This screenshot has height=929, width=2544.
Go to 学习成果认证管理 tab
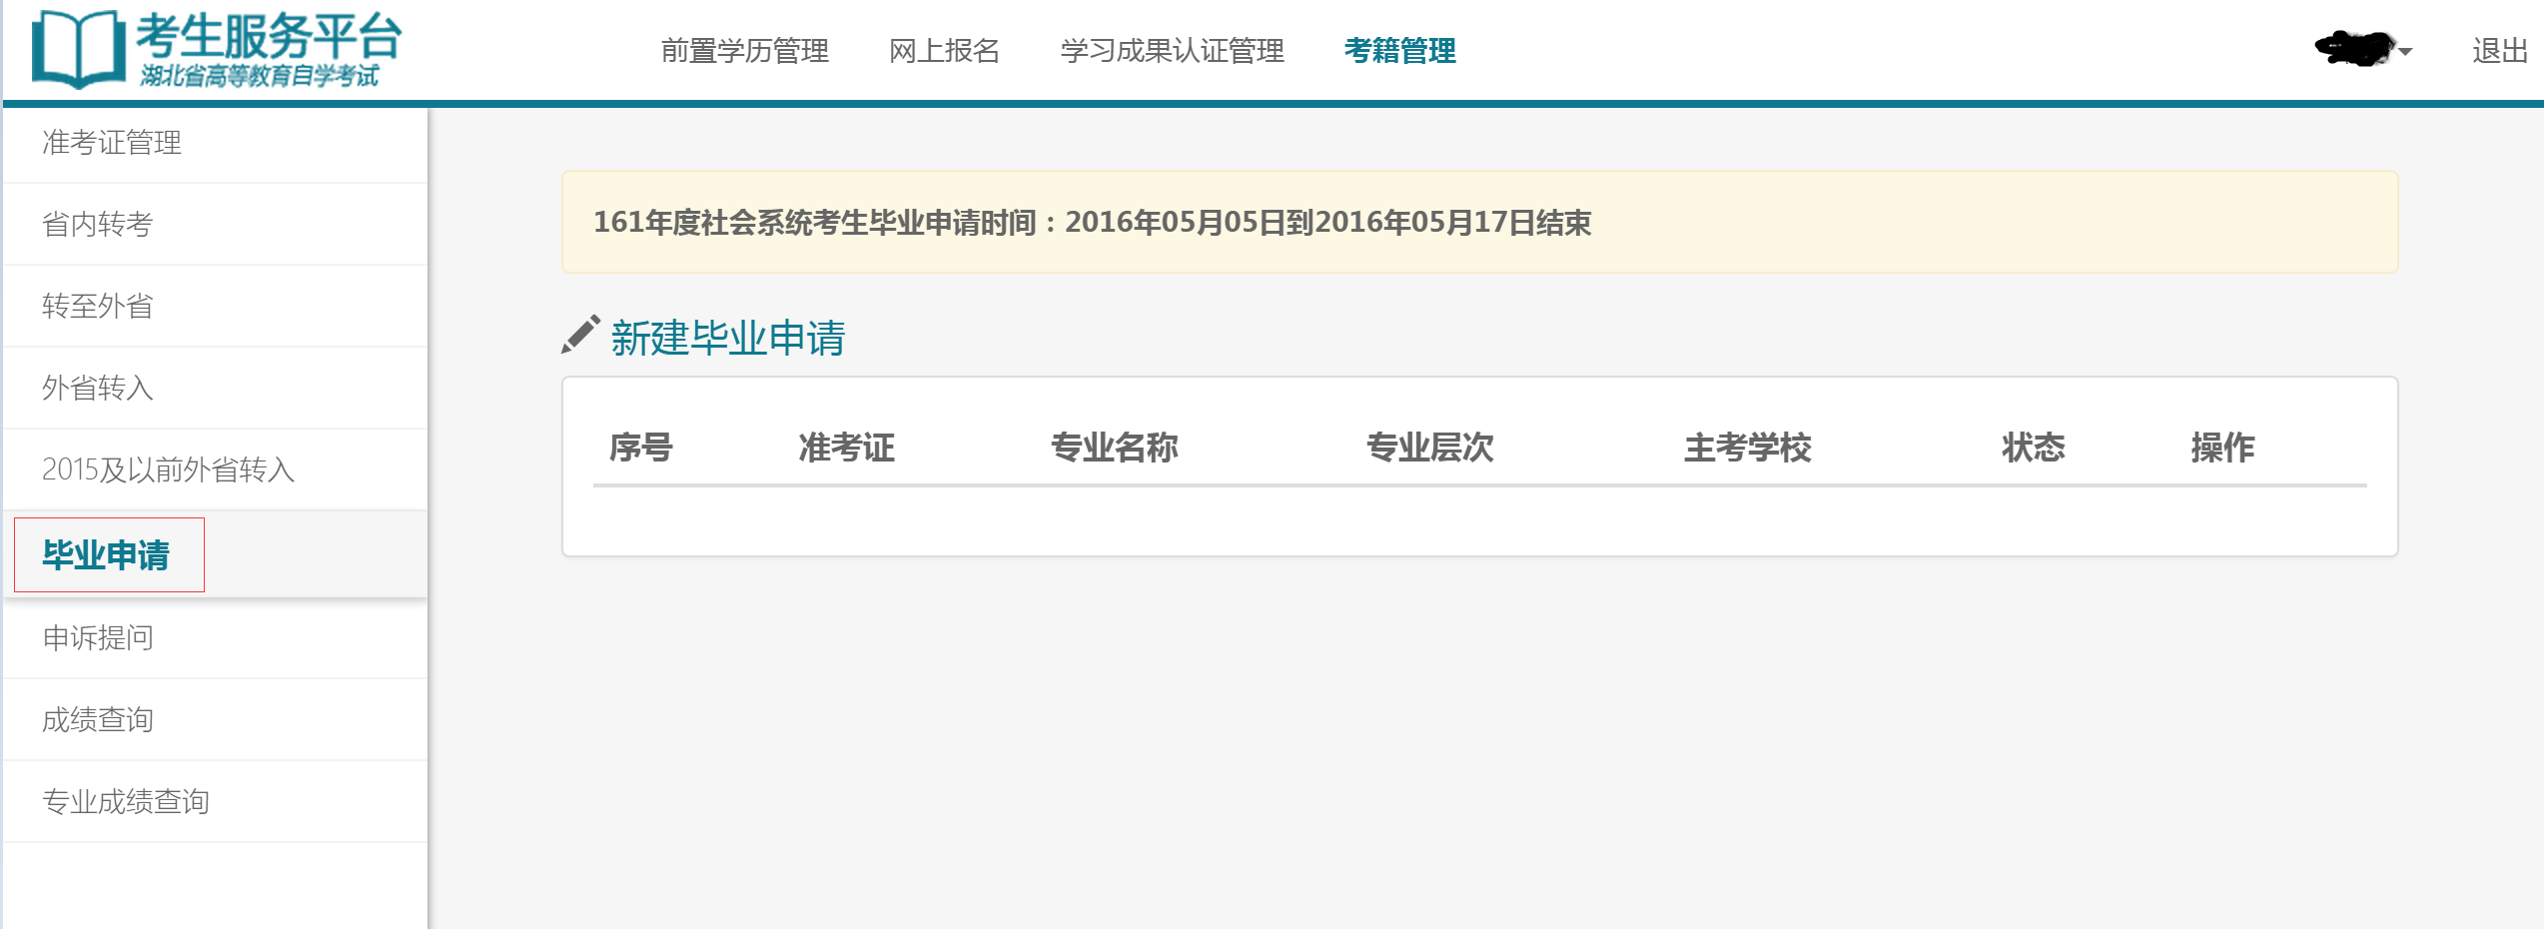pyautogui.click(x=1172, y=51)
